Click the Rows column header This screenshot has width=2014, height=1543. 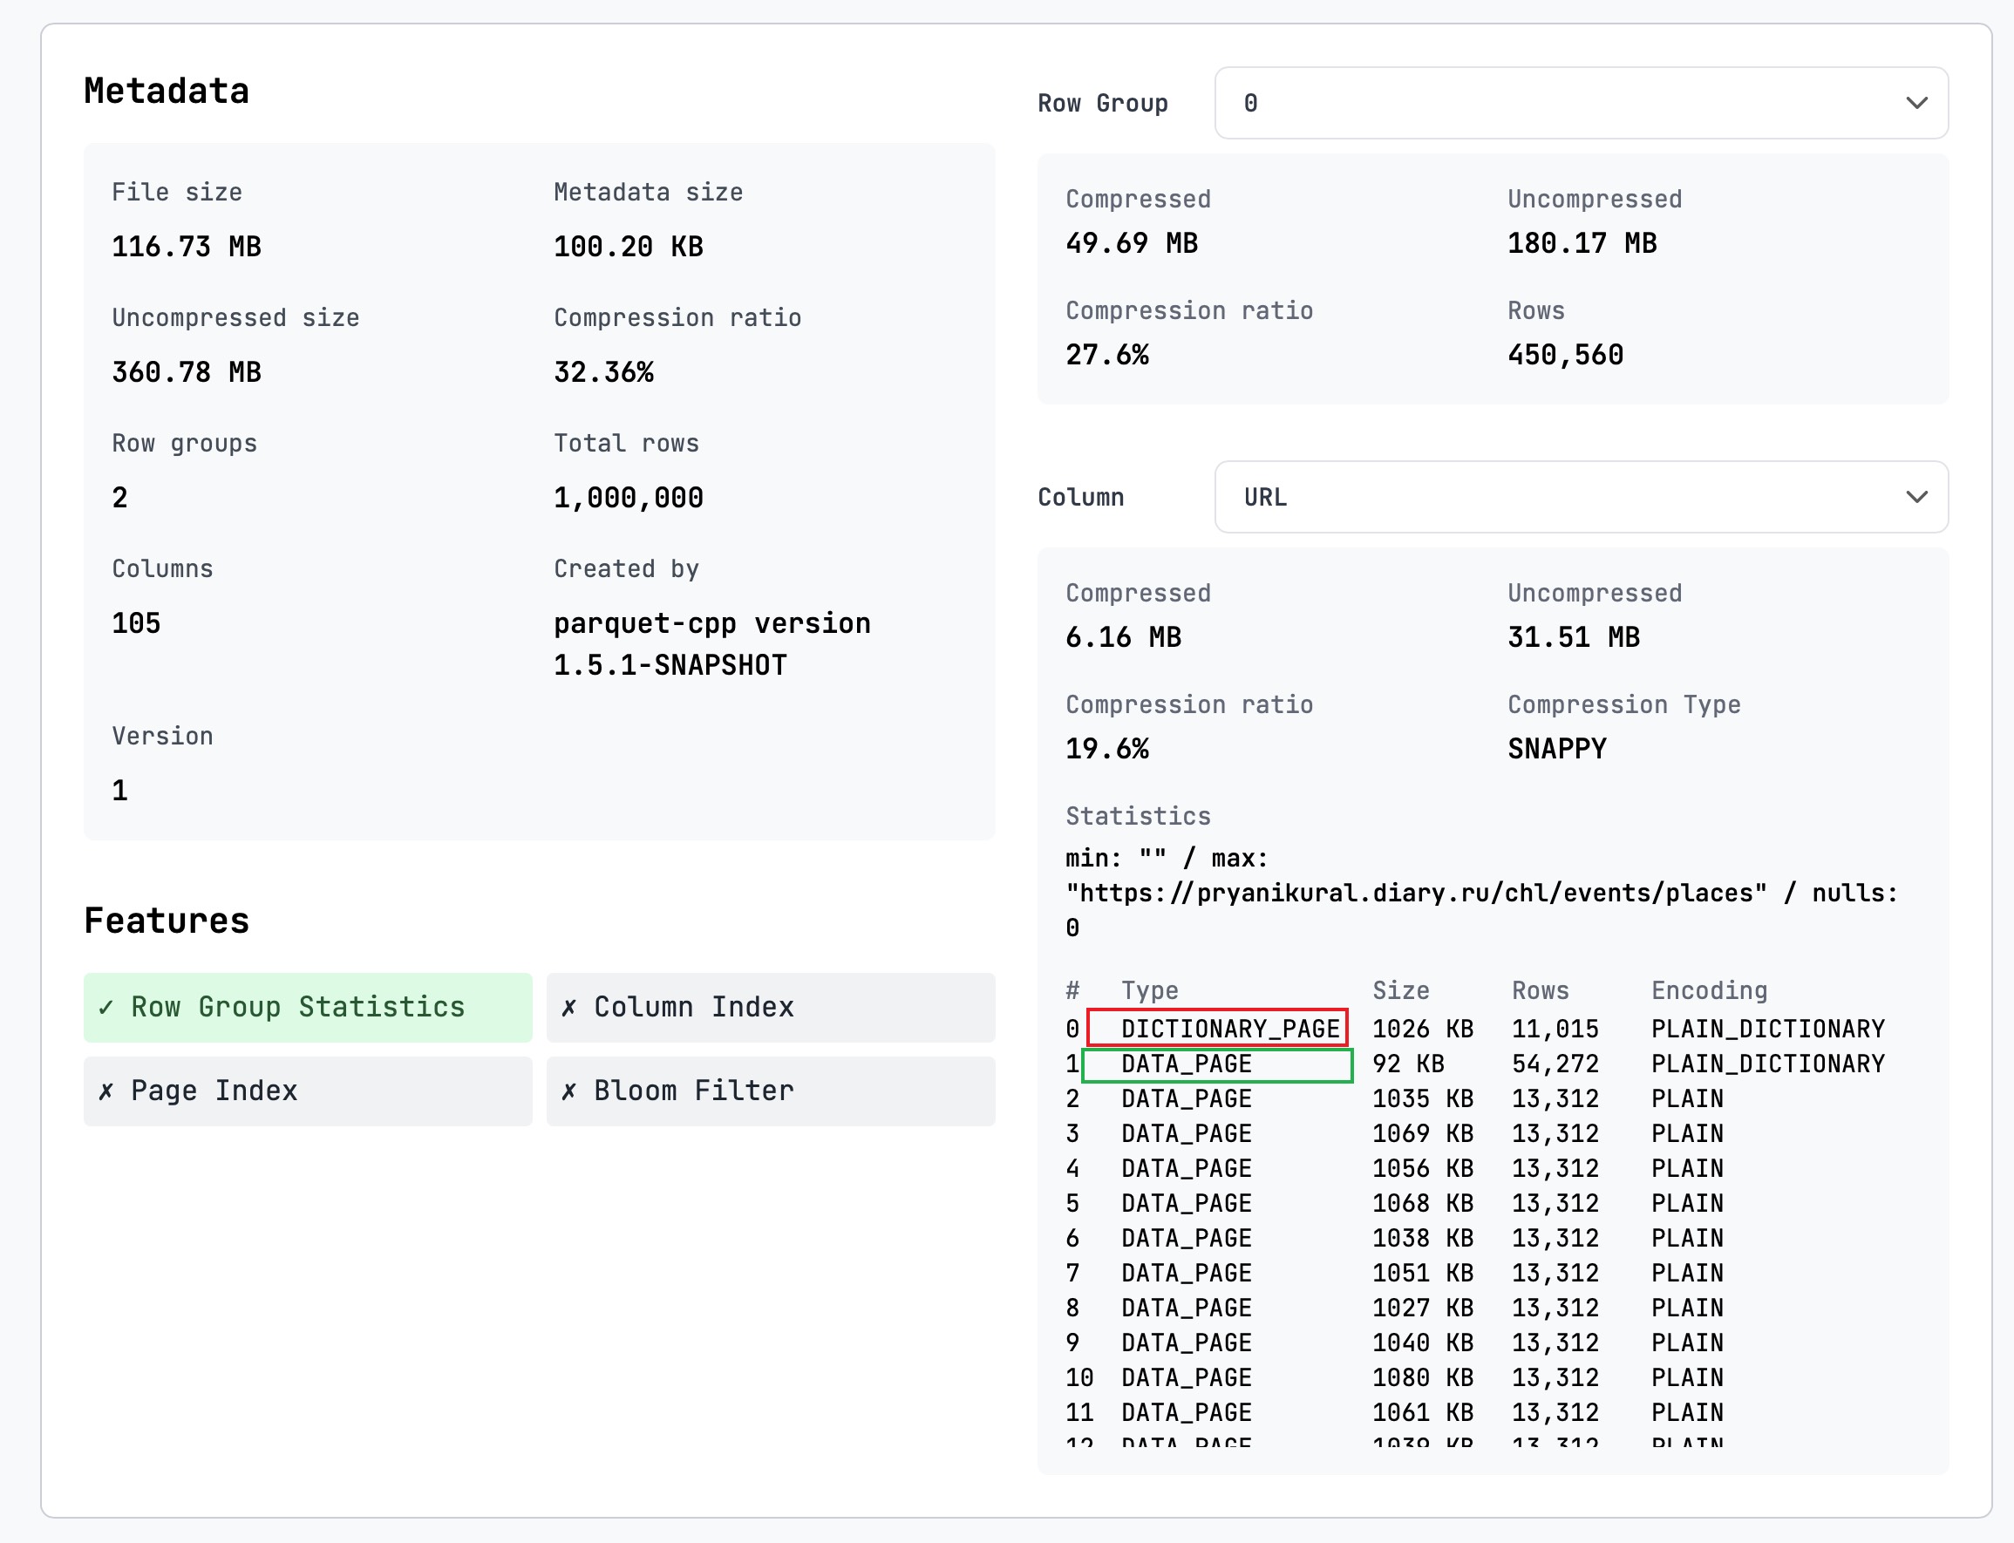tap(1540, 990)
